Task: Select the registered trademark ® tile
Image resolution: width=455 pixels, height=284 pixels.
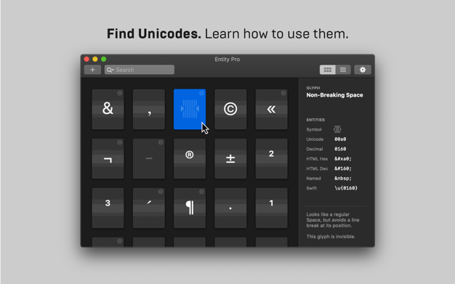Action: pos(190,158)
